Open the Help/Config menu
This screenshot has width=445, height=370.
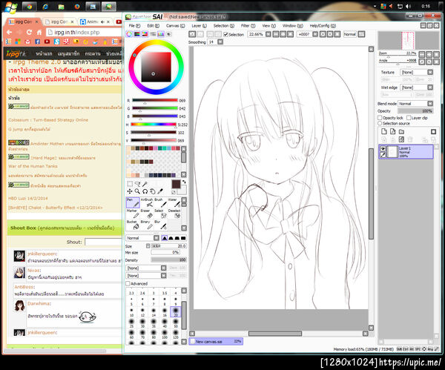pos(323,25)
